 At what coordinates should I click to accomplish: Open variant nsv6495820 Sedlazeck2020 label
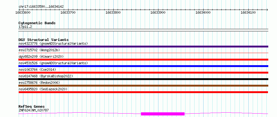click(x=43, y=89)
